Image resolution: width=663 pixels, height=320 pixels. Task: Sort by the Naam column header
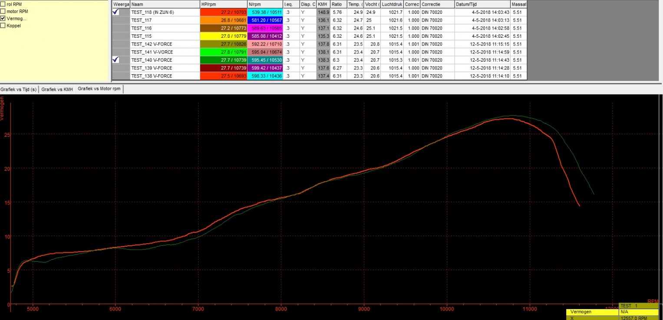[x=165, y=4]
